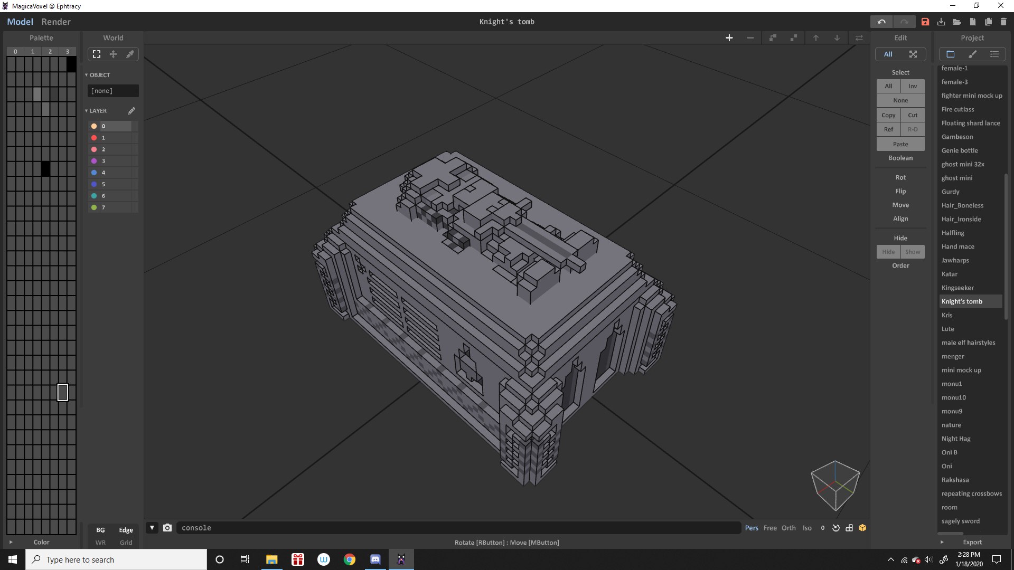The image size is (1014, 570).
Task: Select palette tab 1
Action: coord(33,51)
